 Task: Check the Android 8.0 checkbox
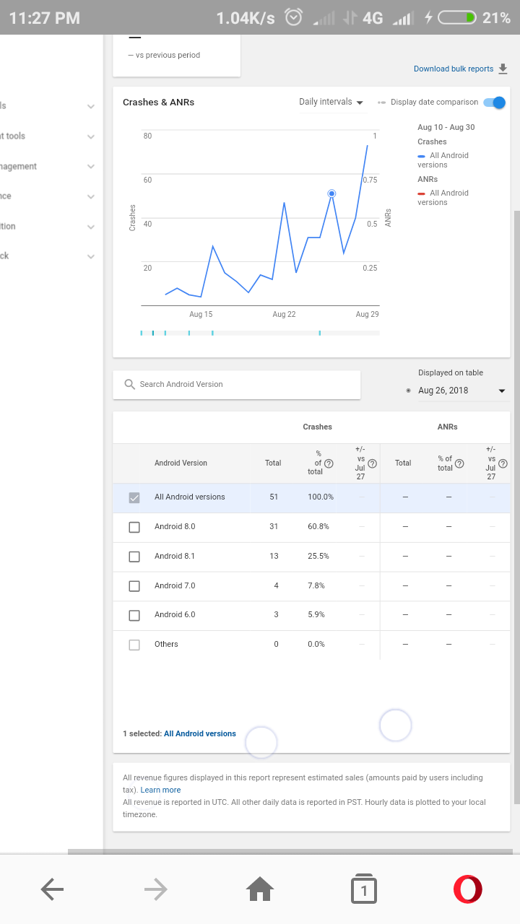tap(134, 527)
